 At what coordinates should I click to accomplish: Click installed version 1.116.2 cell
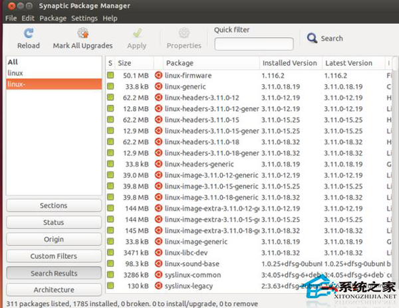(x=273, y=76)
